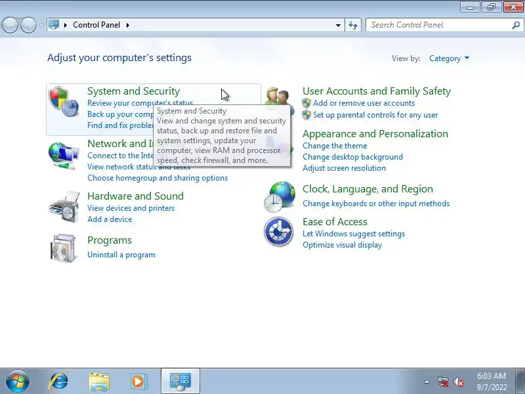The image size is (525, 394).
Task: Click Optimize visual display link
Action: 342,245
